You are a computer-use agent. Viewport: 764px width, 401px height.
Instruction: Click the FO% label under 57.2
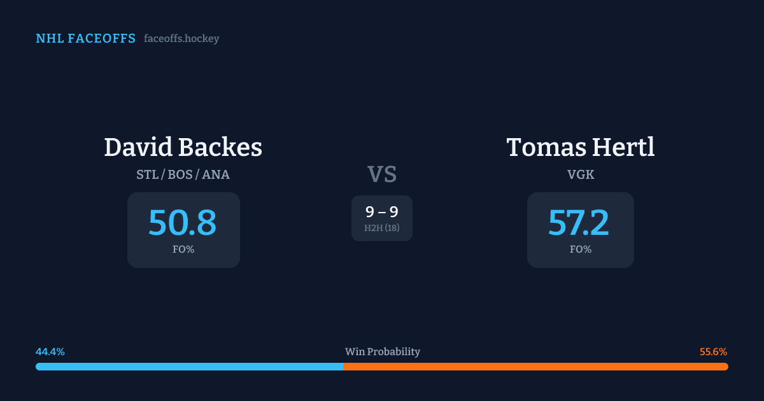tap(581, 250)
